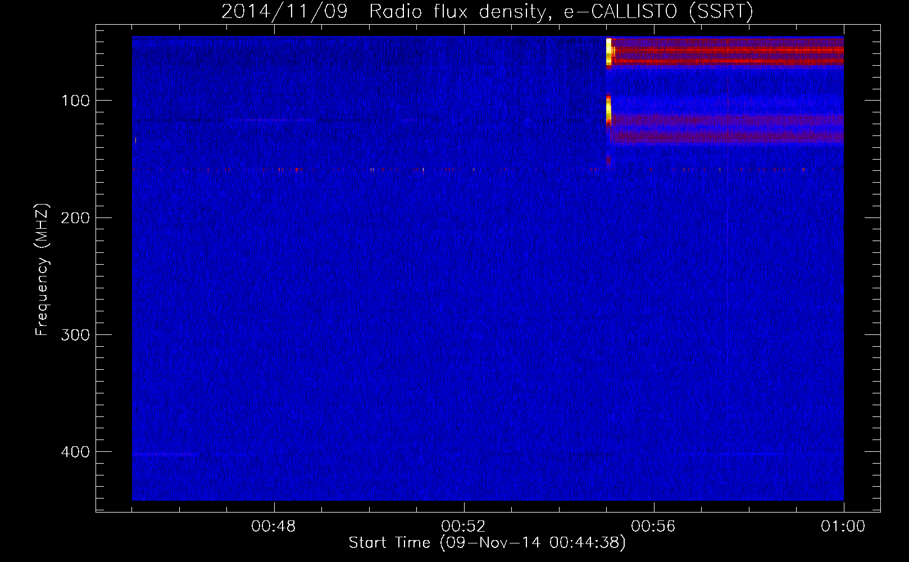This screenshot has height=562, width=909.
Task: Click the '400' frequency tick label
Action: point(75,451)
